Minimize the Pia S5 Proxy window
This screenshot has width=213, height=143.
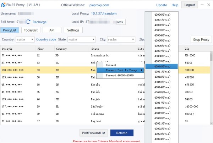coord(202,5)
